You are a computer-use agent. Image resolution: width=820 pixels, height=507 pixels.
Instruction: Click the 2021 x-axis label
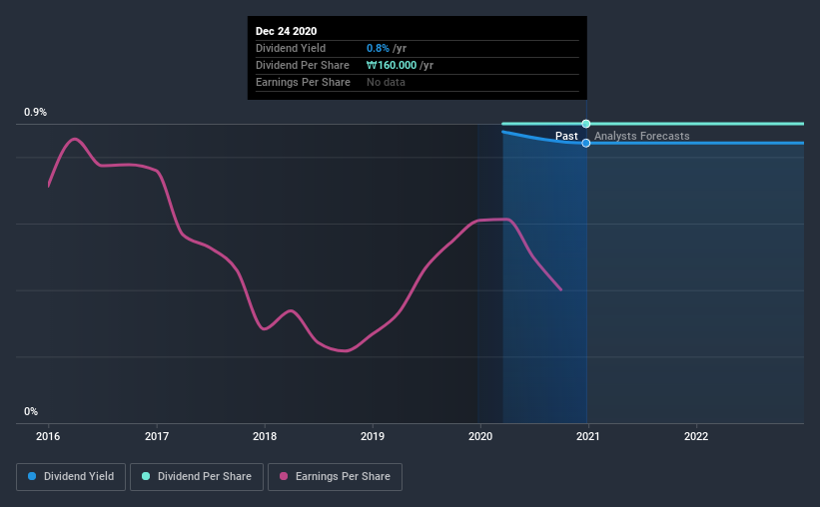pos(588,436)
